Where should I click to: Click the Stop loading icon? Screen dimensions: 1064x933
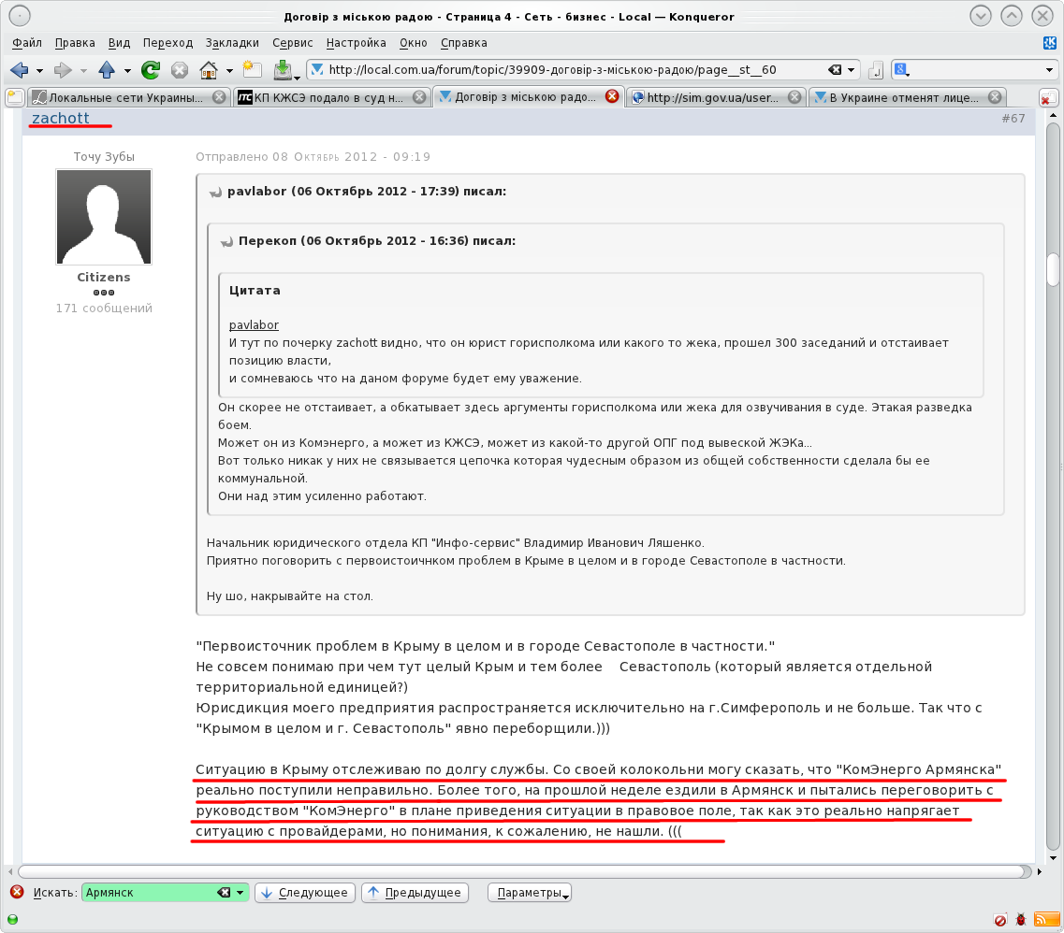pyautogui.click(x=179, y=70)
